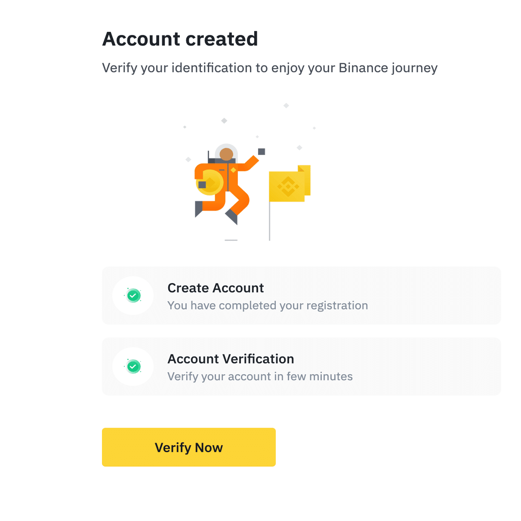
Task: Click the astronaut's bent orange leg
Action: click(239, 201)
